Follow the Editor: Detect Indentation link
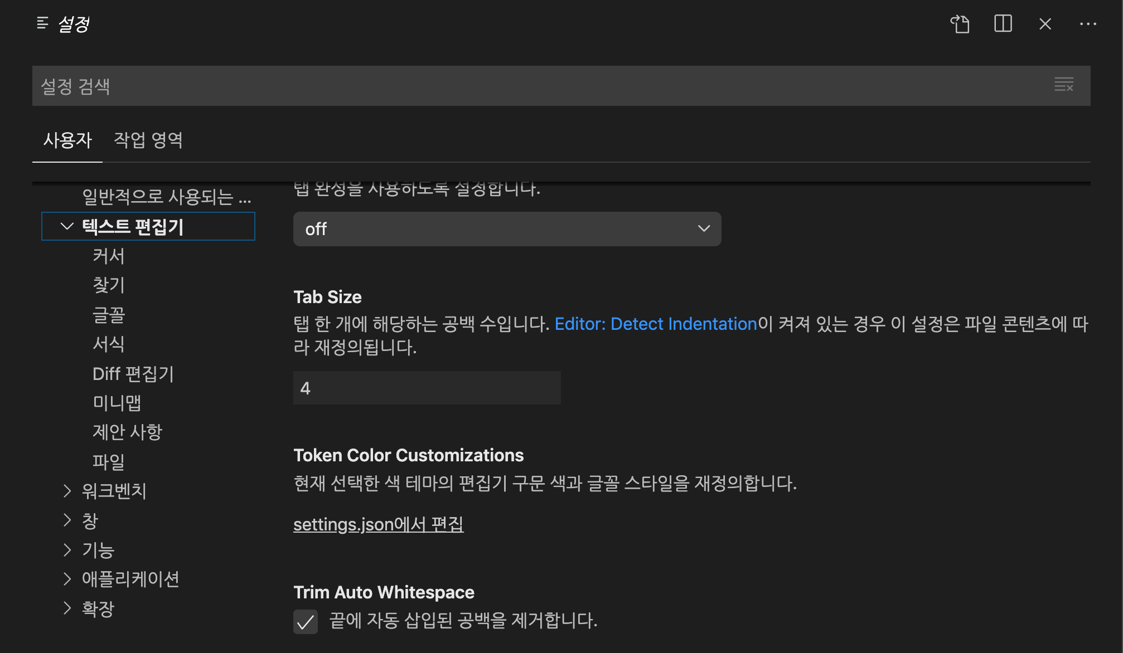 click(x=656, y=324)
